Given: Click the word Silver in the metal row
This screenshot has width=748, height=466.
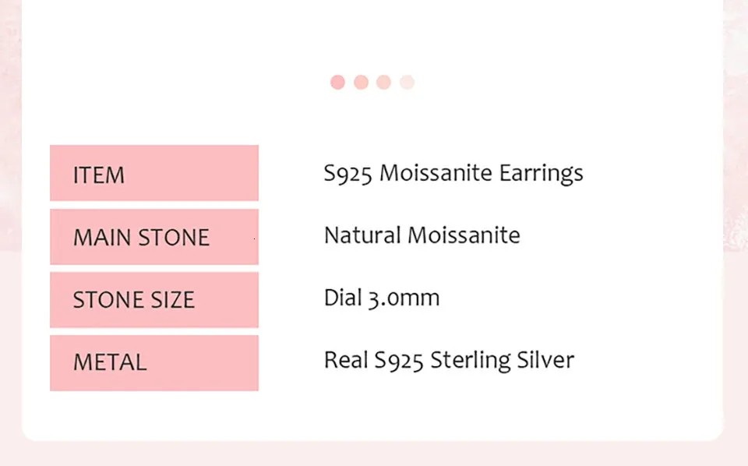Looking at the screenshot, I should pos(545,360).
